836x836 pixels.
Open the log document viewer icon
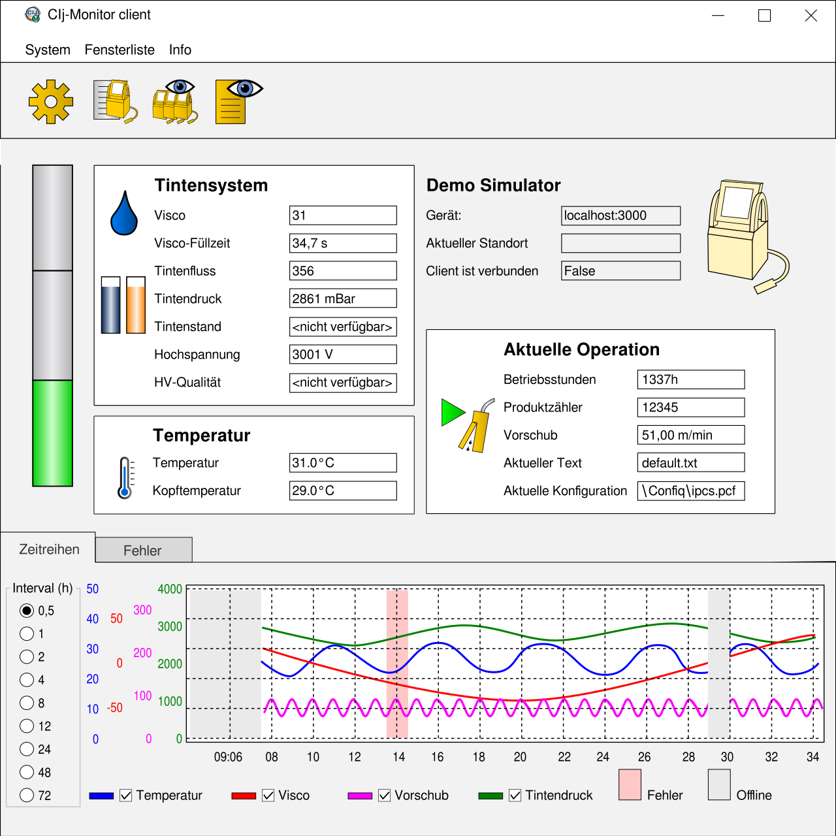pyautogui.click(x=238, y=101)
